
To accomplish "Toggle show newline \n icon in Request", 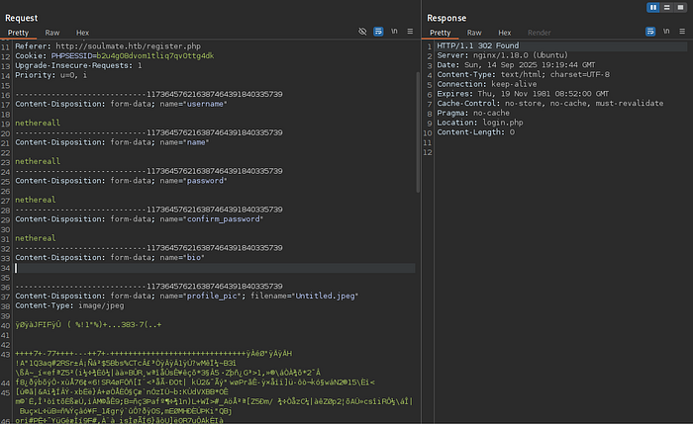I will coord(394,31).
